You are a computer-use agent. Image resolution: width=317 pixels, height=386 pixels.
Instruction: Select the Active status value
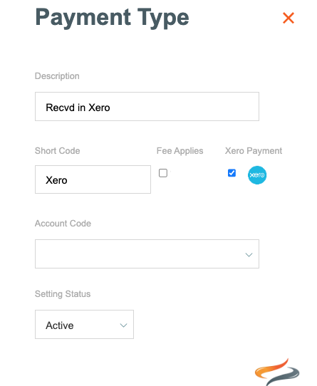tap(60, 325)
